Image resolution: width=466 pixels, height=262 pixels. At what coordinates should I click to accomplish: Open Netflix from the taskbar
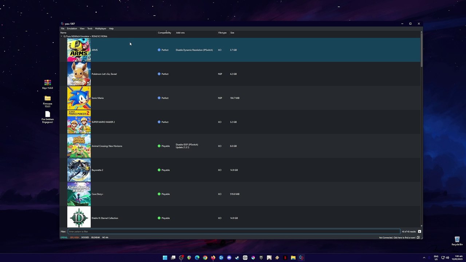285,258
